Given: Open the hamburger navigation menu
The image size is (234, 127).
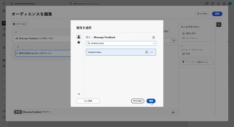Looking at the screenshot, I should 4,3.
